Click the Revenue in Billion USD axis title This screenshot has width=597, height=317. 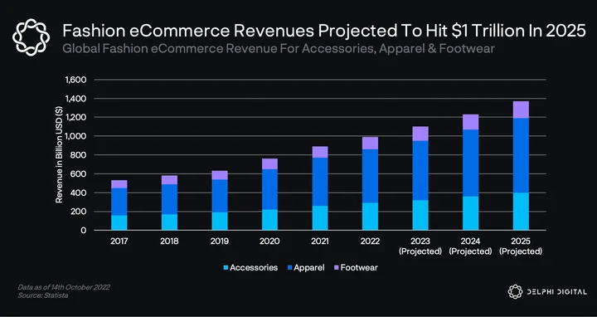(59, 154)
